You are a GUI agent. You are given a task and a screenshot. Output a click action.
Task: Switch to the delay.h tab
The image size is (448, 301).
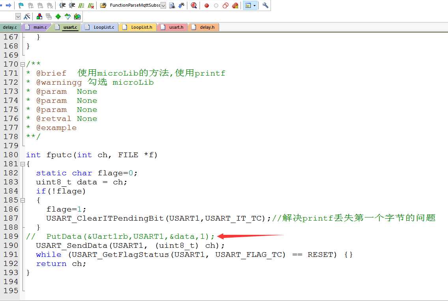204,28
